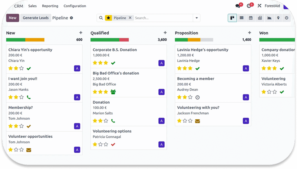Open the calendar view

click(x=251, y=18)
